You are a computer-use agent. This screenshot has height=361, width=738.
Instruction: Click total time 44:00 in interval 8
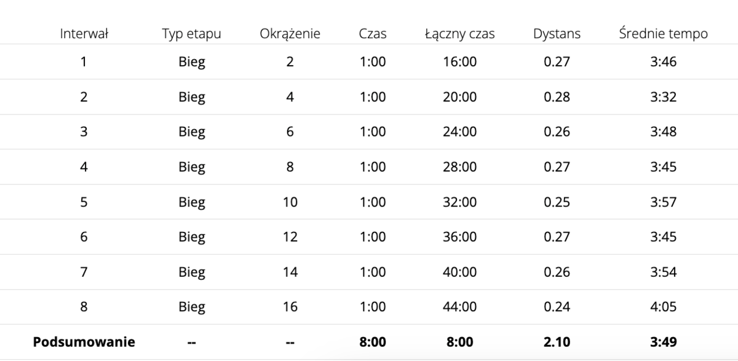pyautogui.click(x=459, y=307)
